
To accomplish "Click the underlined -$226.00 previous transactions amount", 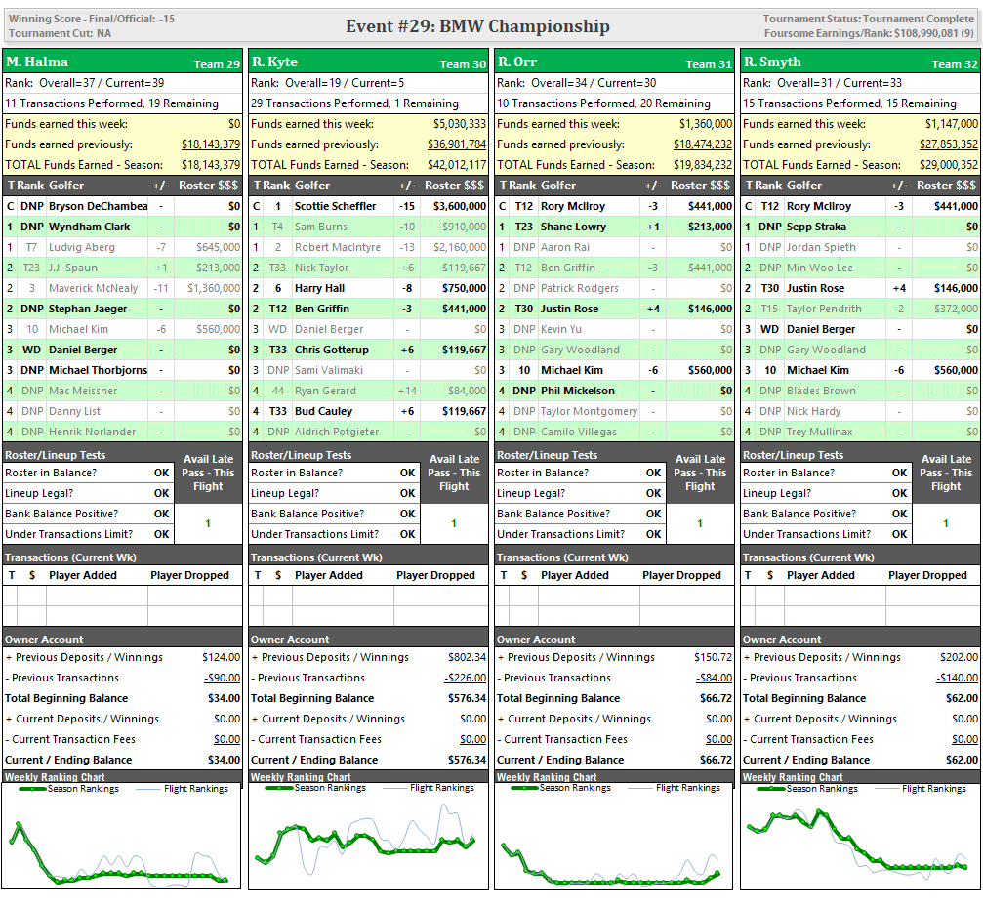I will pyautogui.click(x=465, y=678).
